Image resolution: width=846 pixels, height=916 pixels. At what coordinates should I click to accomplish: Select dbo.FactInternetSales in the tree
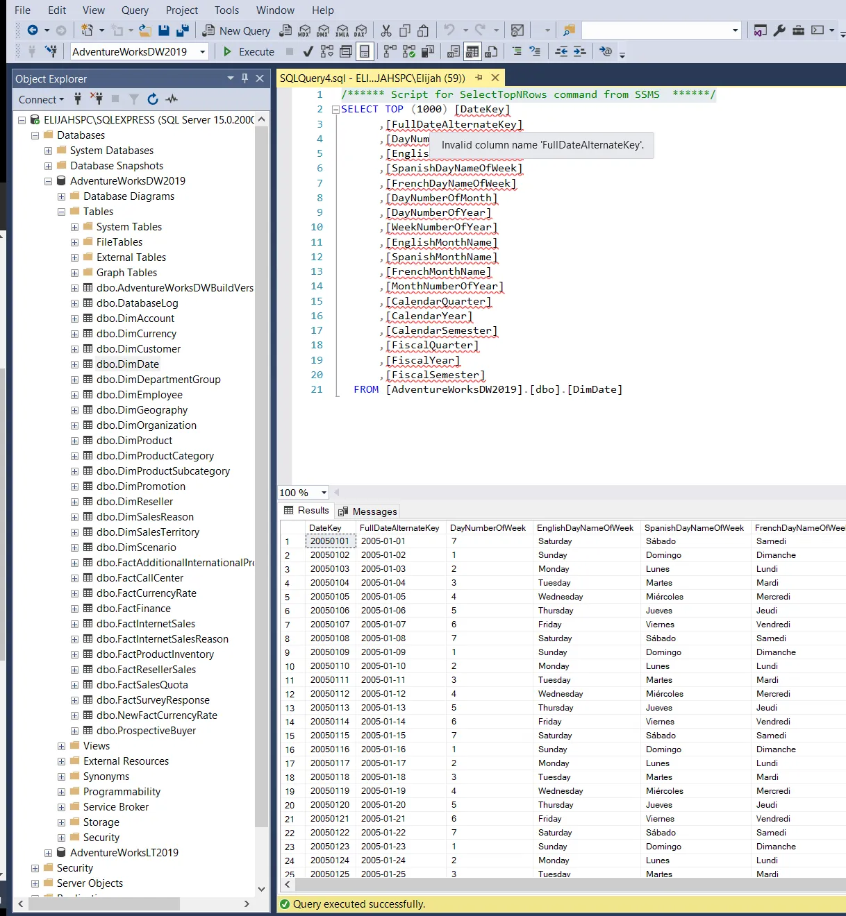tap(146, 624)
